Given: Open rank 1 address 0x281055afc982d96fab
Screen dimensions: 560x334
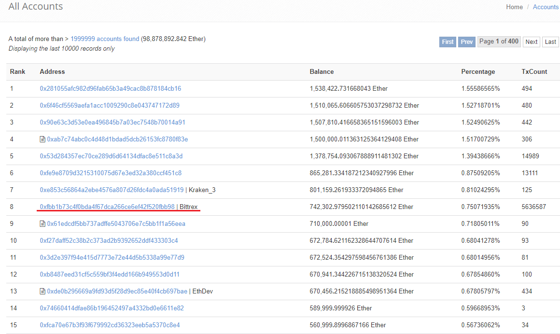Looking at the screenshot, I should (x=111, y=89).
